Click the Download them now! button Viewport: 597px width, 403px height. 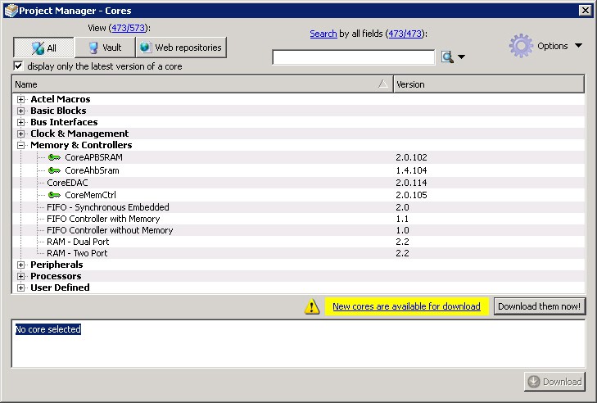[x=539, y=306]
